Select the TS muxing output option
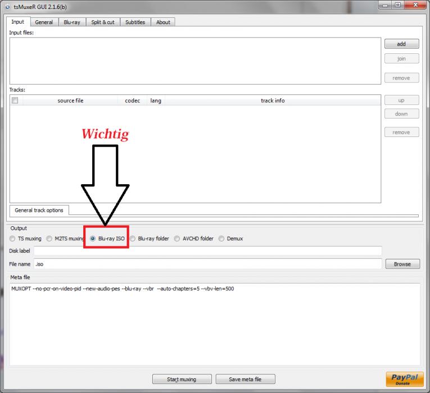The image size is (430, 393). click(12, 239)
